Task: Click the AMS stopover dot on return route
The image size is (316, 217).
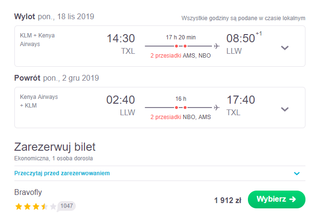Action: pyautogui.click(x=185, y=108)
